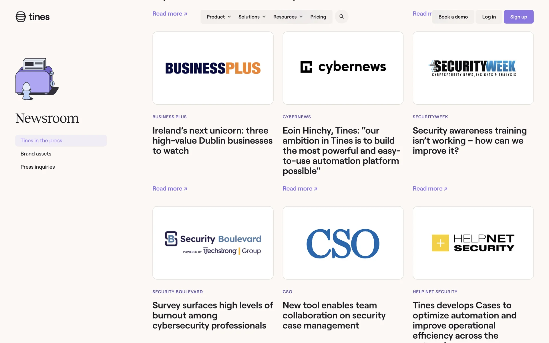Expand the Product dropdown menu
This screenshot has height=343, width=549.
click(218, 17)
